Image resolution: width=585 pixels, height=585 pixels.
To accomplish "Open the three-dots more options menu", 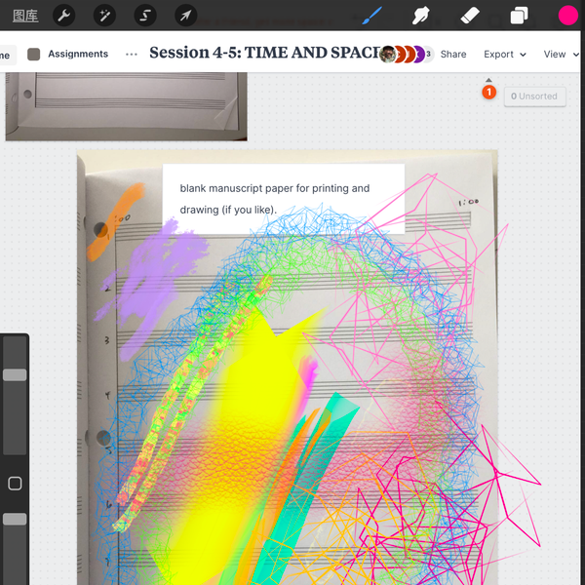I will pyautogui.click(x=132, y=55).
